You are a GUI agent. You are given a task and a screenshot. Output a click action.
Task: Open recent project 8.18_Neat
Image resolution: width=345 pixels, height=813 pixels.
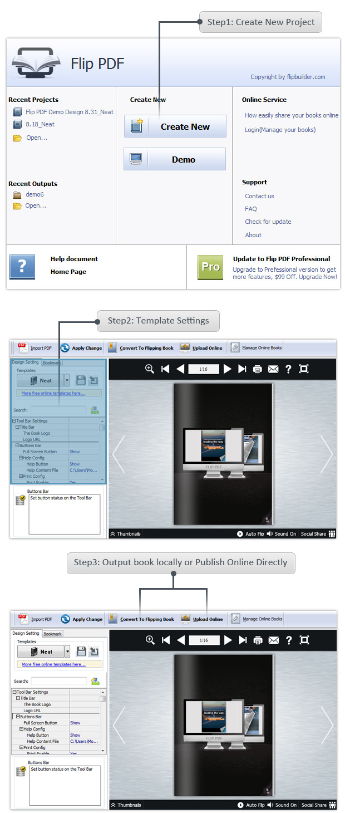(x=40, y=124)
